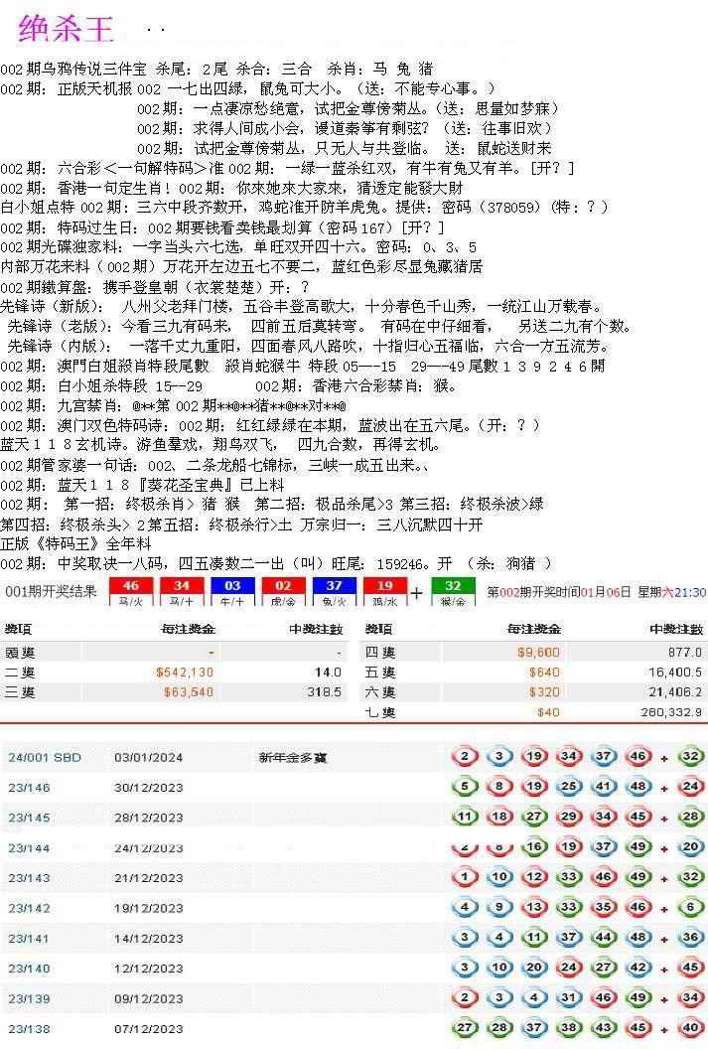Select the 四獎 prize row label
The height and width of the screenshot is (1049, 708).
(379, 652)
